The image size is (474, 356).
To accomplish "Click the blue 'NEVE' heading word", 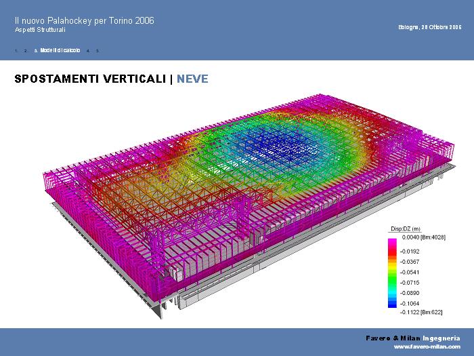I will 192,79.
